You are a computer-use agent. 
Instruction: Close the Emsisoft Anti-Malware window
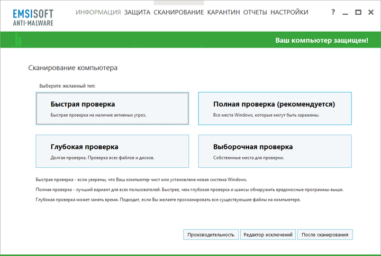371,12
